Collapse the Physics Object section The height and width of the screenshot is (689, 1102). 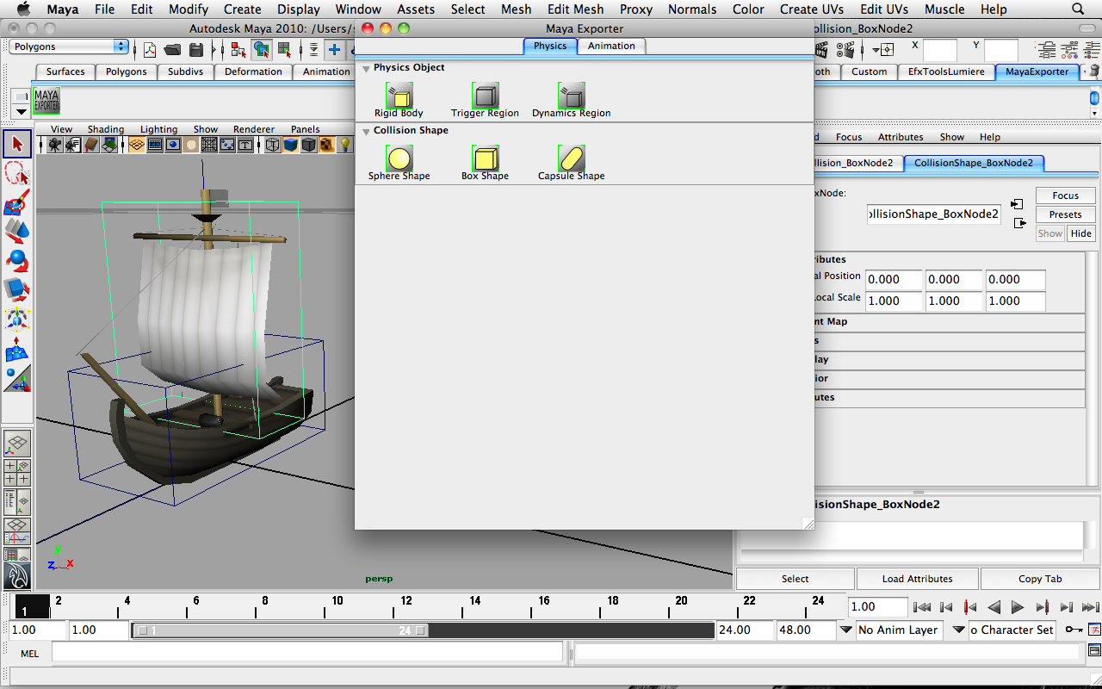pos(366,68)
